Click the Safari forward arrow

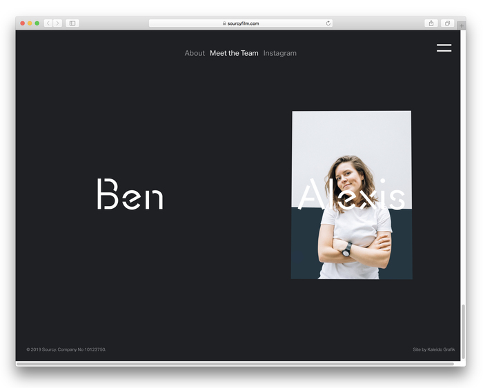(57, 23)
